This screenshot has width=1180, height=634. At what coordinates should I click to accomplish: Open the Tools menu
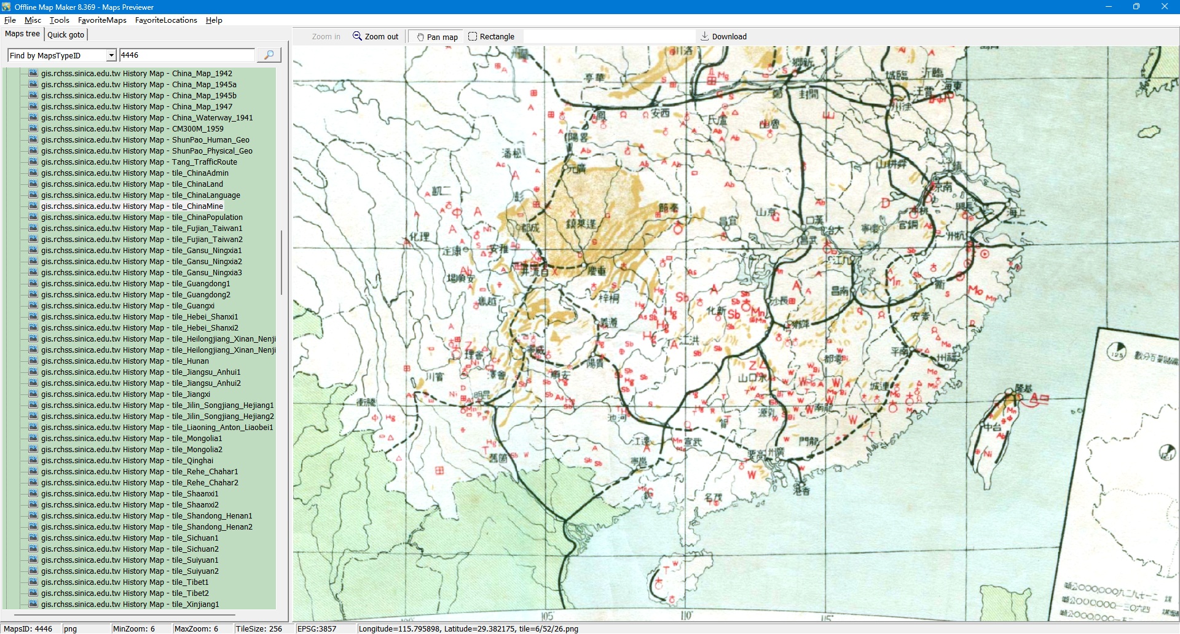click(60, 20)
